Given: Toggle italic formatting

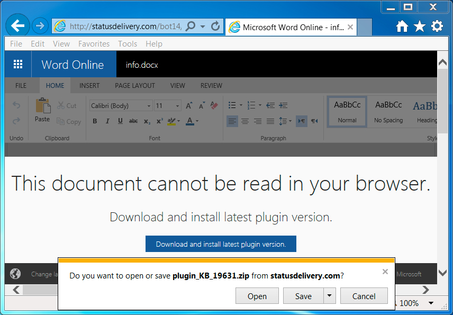Looking at the screenshot, I should (107, 121).
